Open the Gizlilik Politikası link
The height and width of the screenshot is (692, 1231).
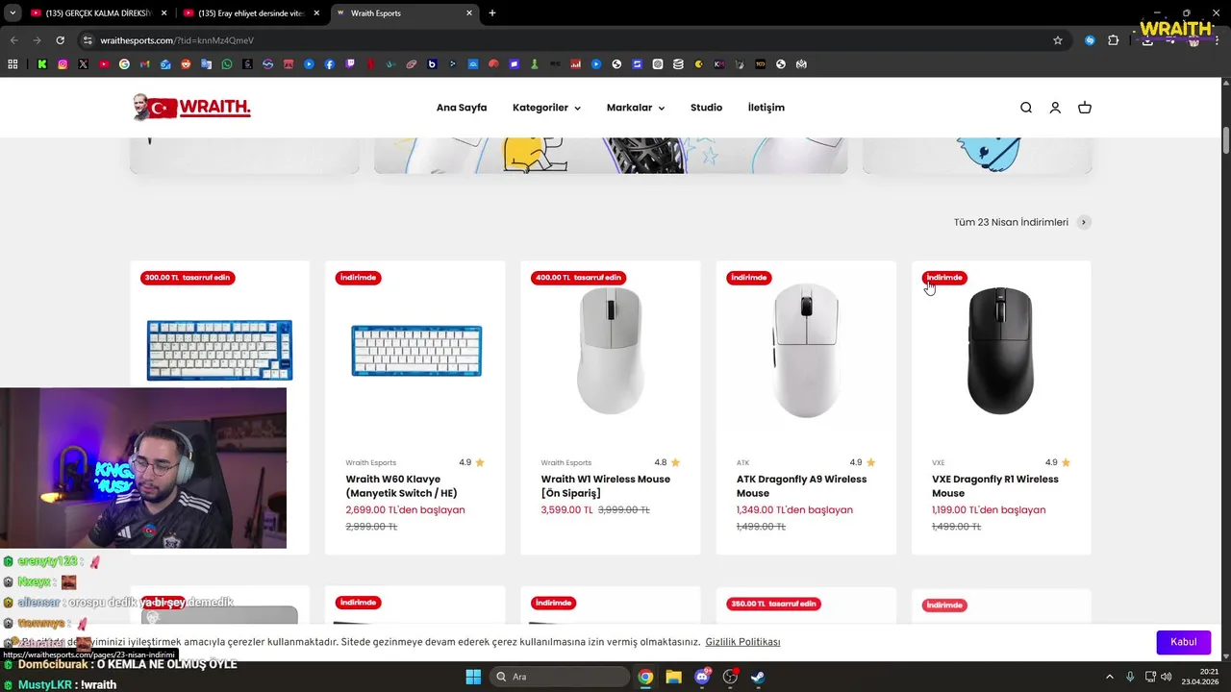tap(742, 642)
